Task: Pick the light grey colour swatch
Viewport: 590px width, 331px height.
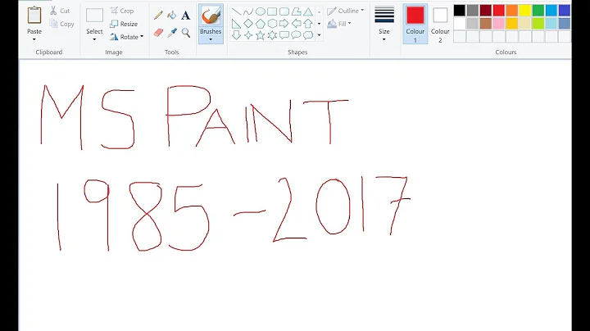Action: 473,24
